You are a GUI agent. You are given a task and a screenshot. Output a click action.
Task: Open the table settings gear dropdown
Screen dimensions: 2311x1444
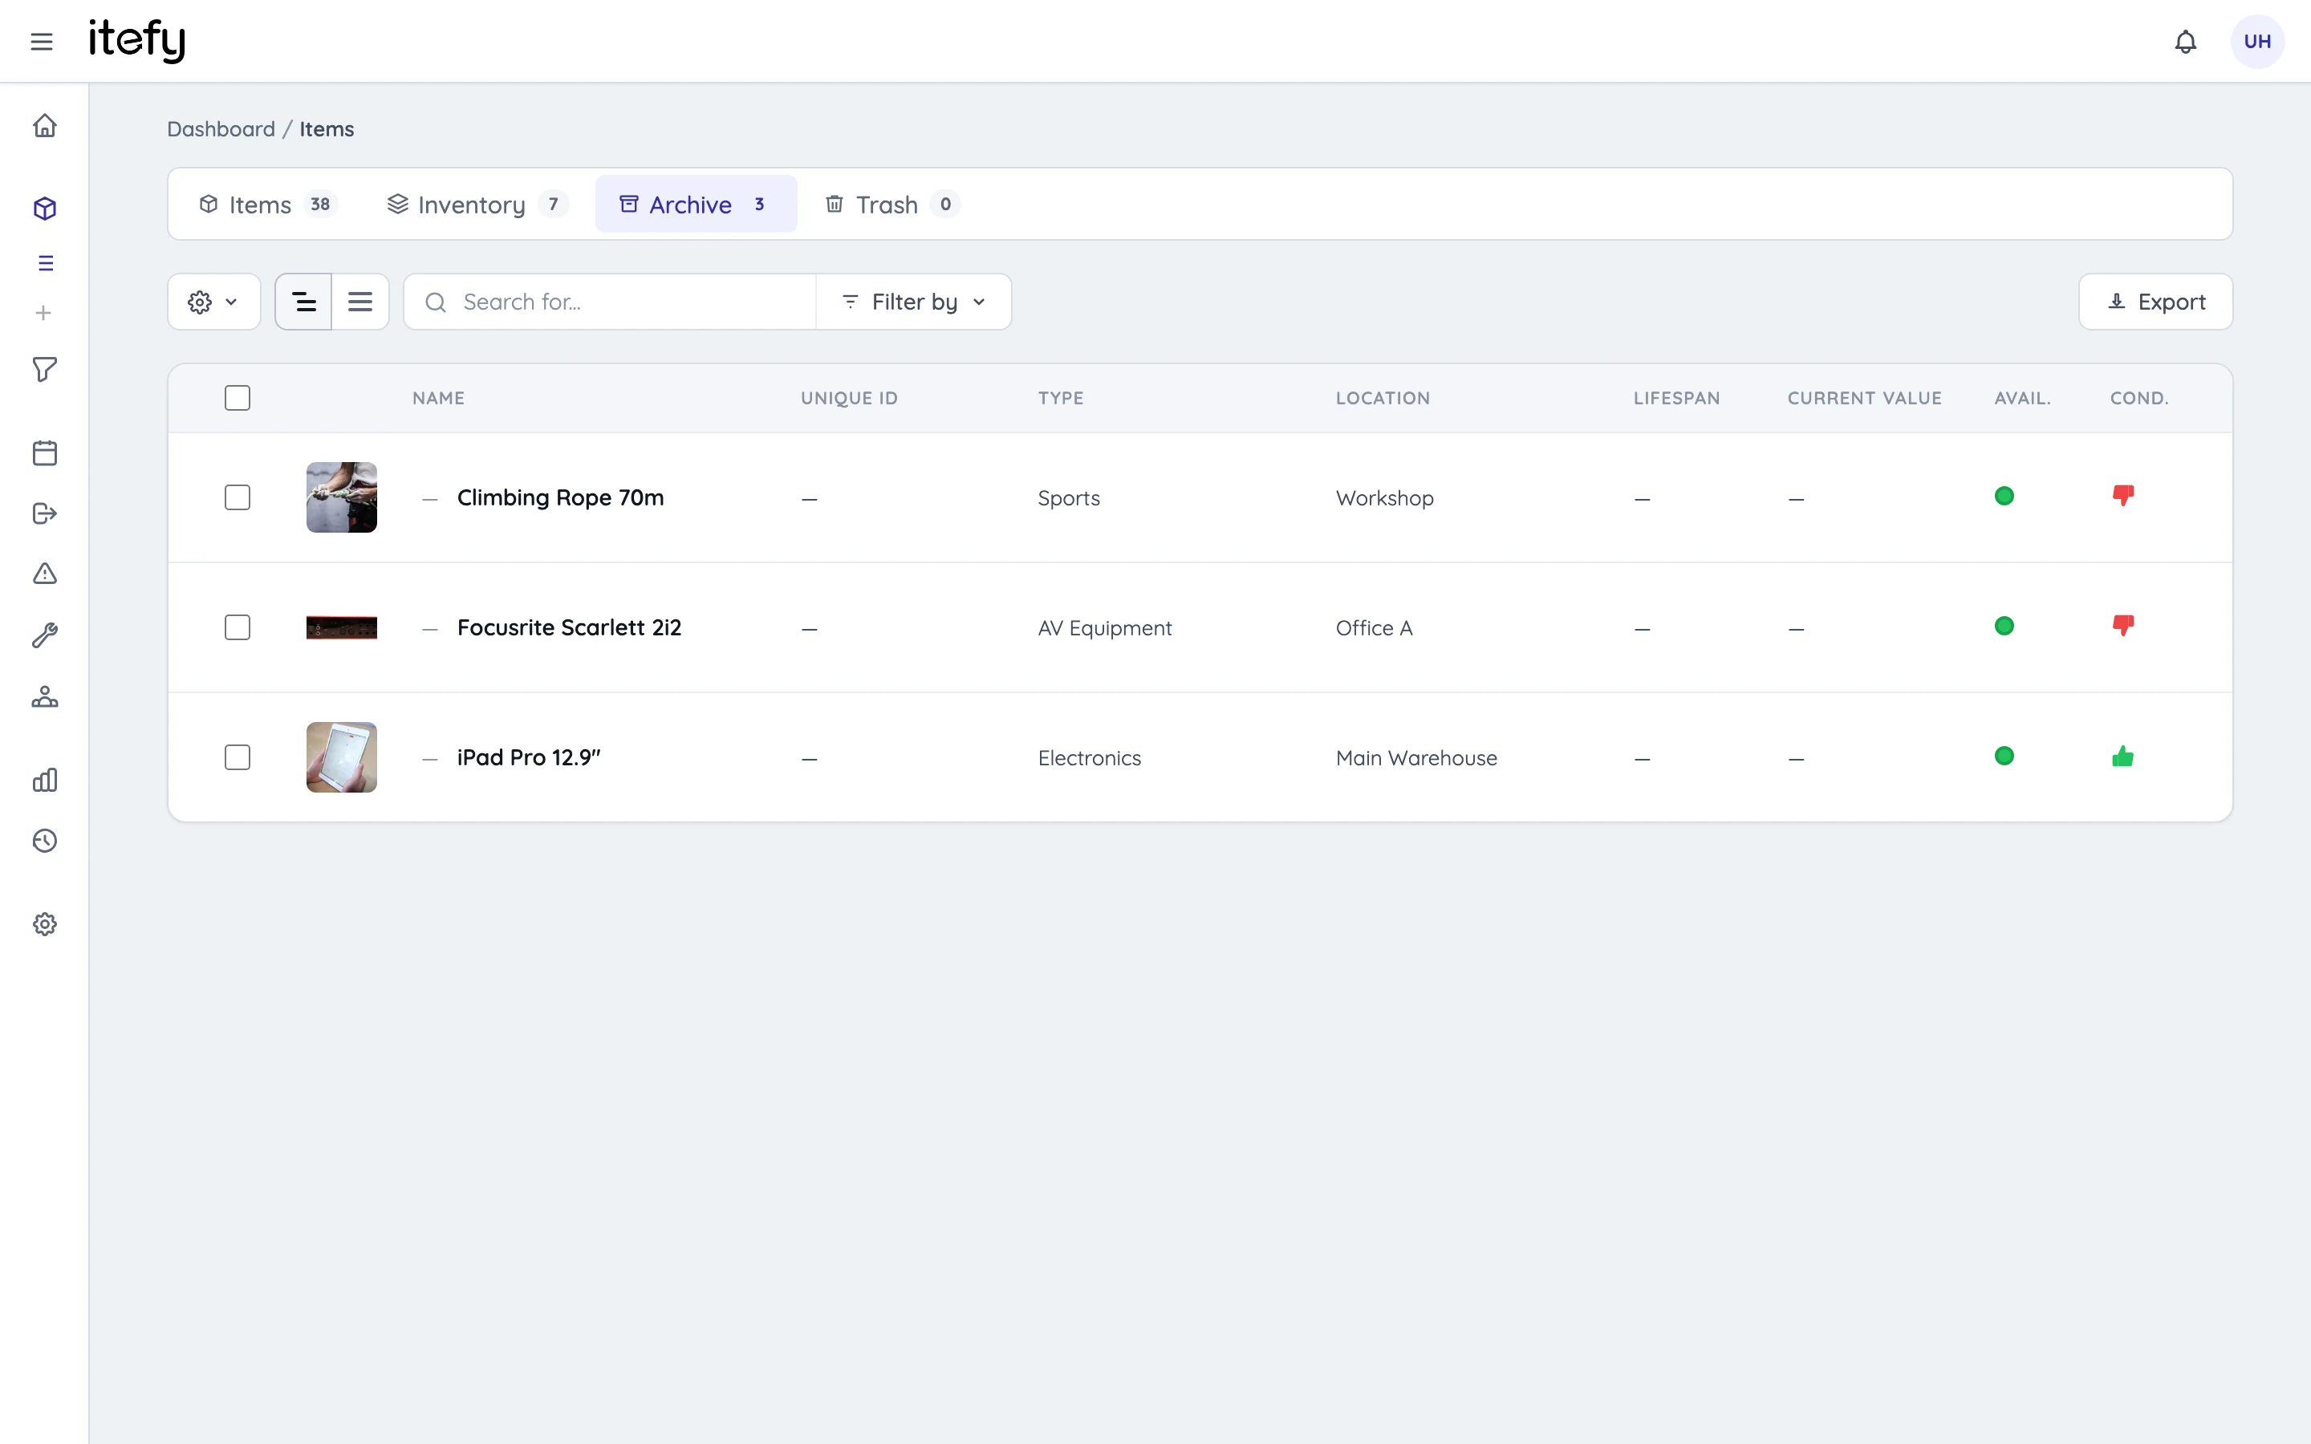coord(214,302)
